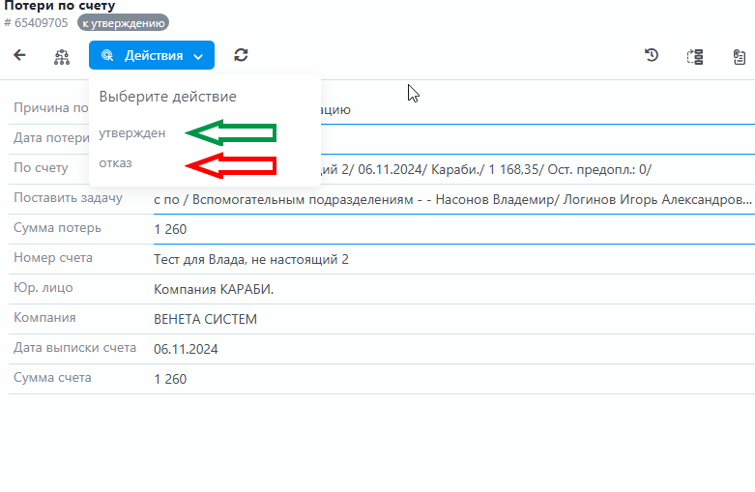This screenshot has height=492, width=755.
Task: Click the back arrow icon
Action: tap(19, 56)
